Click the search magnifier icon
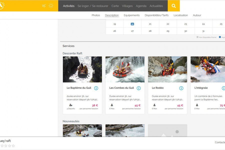This screenshot has height=150, width=225. 174,6
